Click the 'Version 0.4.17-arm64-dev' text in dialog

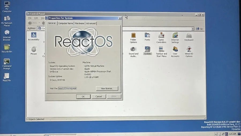pos(62,69)
